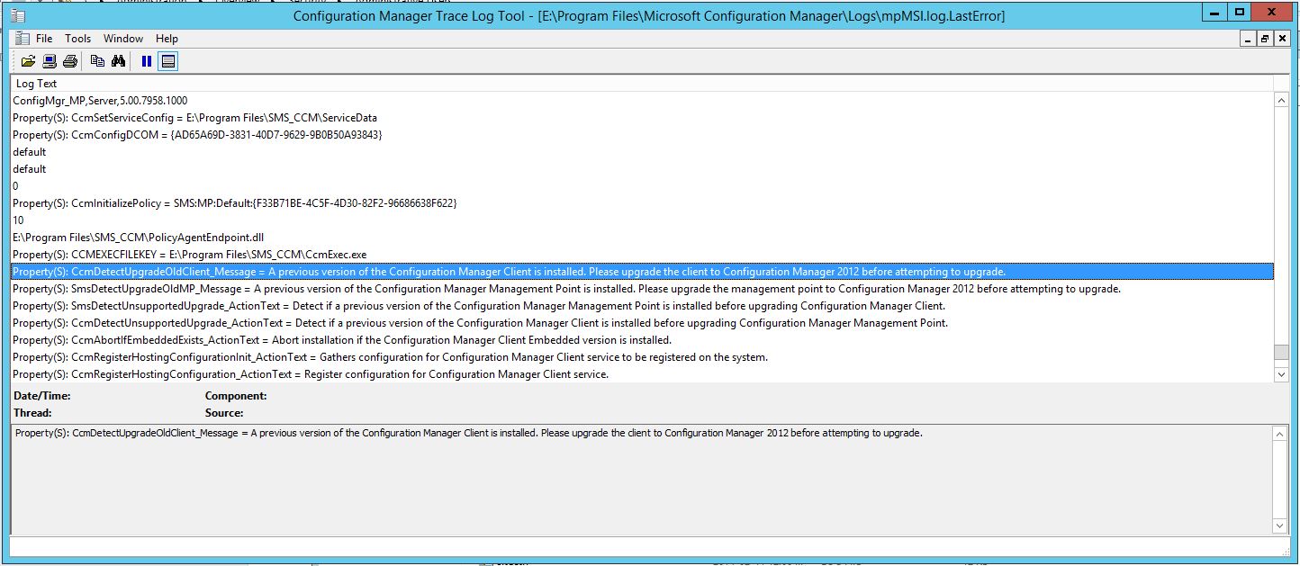The image size is (1300, 566).
Task: Open Find with the binoculars icon
Action: click(118, 61)
